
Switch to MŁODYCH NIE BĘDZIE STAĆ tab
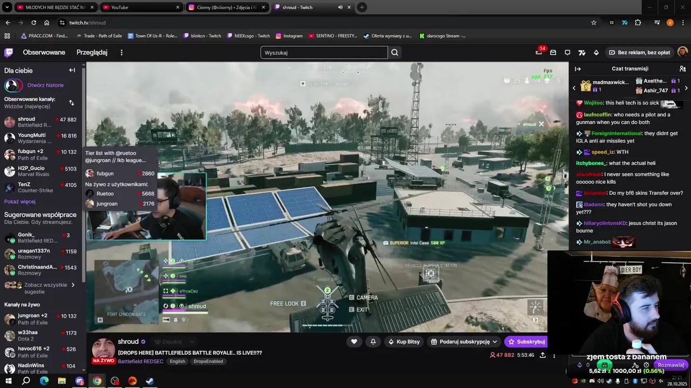point(55,8)
